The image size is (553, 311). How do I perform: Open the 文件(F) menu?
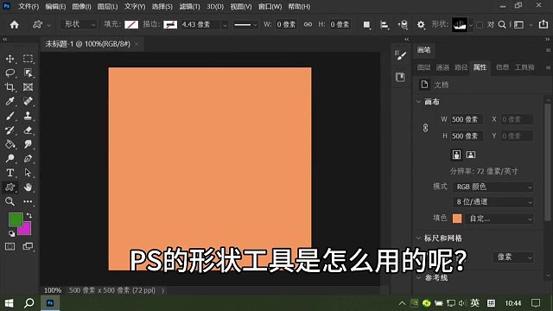click(x=29, y=6)
